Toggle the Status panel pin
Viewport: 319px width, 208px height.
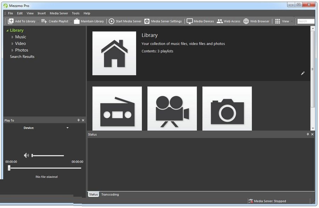pyautogui.click(x=308, y=135)
